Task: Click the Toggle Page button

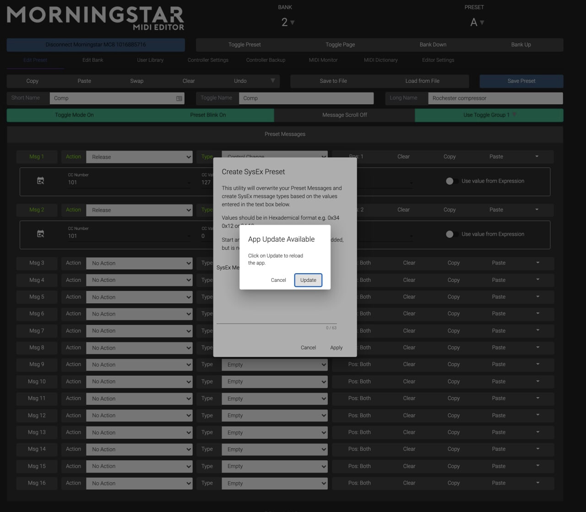Action: 340,44
